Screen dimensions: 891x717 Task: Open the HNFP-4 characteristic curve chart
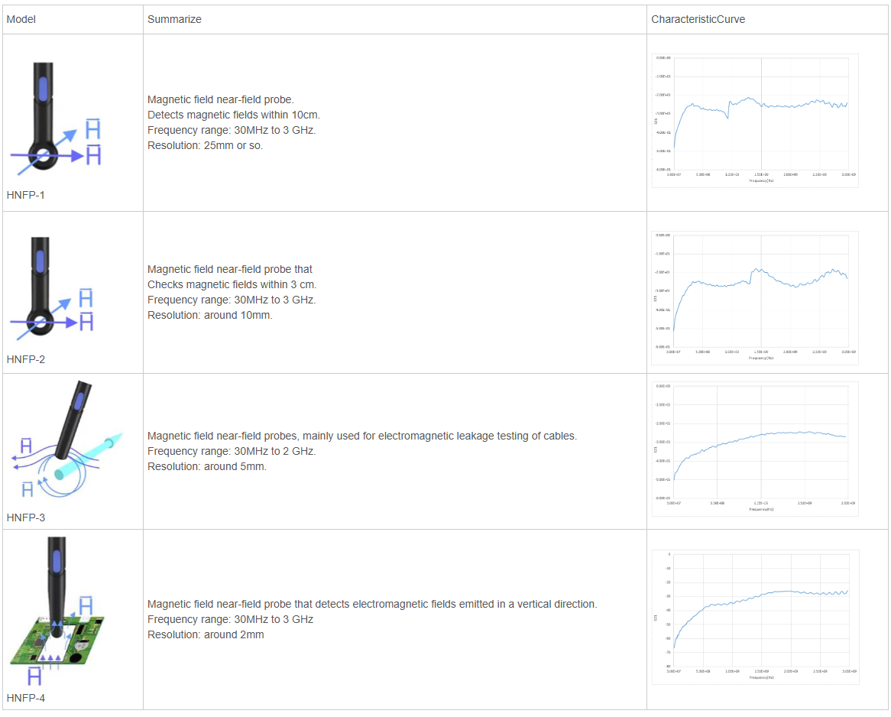[x=755, y=617]
